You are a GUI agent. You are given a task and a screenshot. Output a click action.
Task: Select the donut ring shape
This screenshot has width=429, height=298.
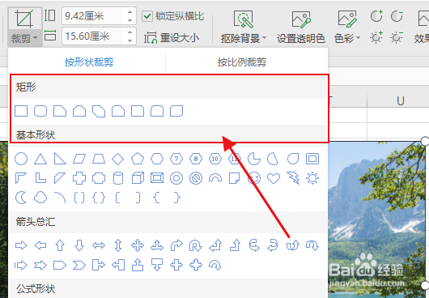(x=176, y=178)
